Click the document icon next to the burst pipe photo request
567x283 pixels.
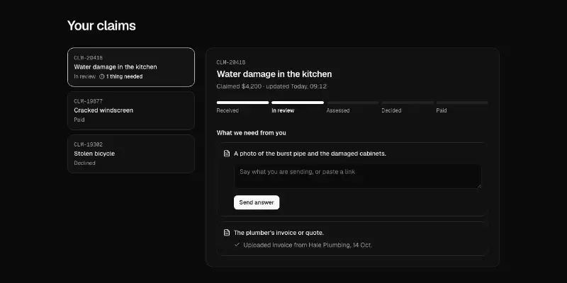227,154
